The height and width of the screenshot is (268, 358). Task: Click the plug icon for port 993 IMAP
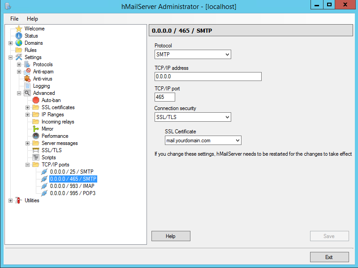point(44,186)
